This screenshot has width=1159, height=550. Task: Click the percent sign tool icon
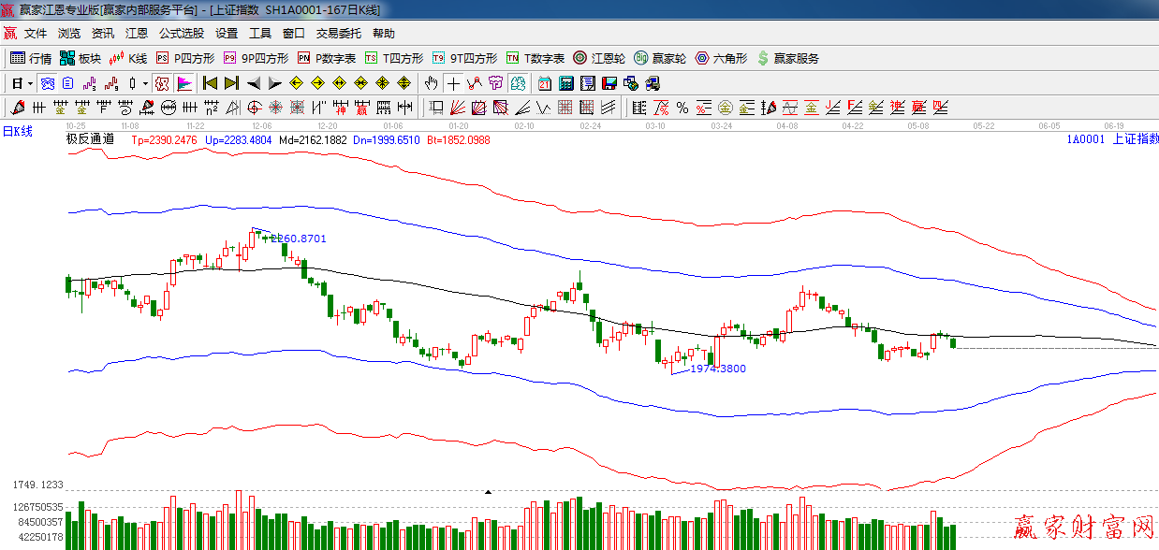point(682,108)
